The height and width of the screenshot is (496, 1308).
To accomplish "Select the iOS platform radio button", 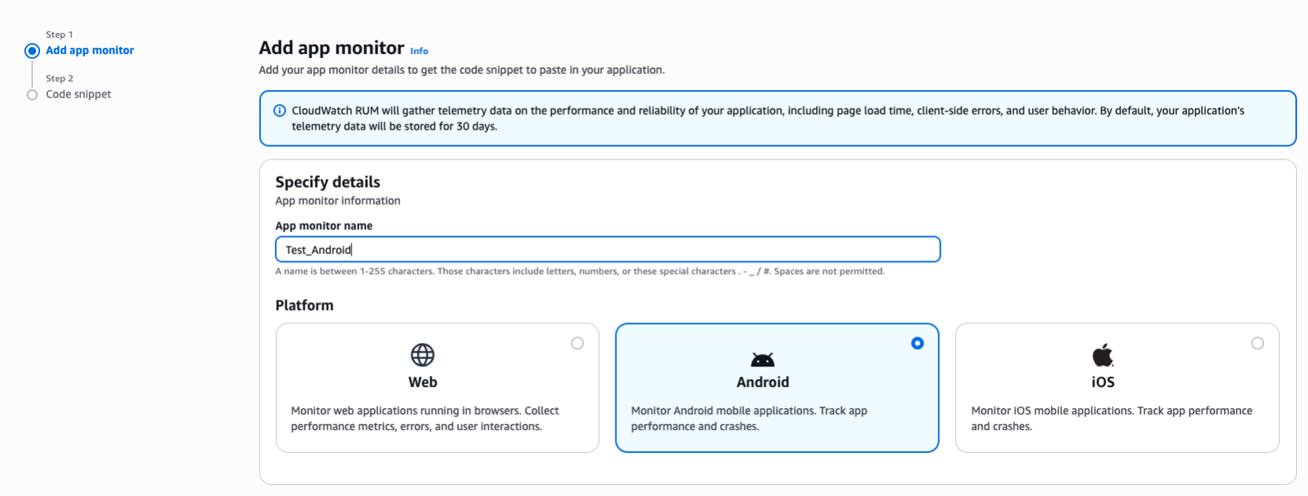I will [x=1258, y=343].
